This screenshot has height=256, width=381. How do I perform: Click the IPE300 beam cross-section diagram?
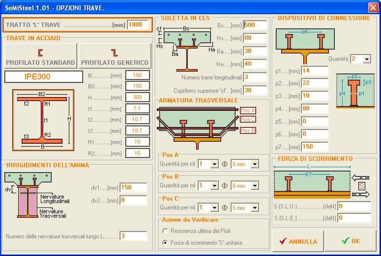(43, 120)
